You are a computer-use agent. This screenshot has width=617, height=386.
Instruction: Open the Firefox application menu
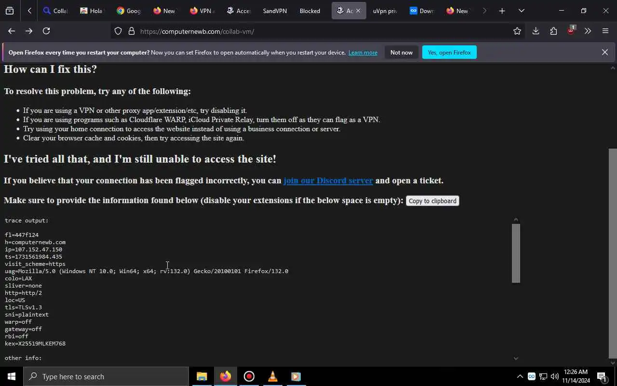pyautogui.click(x=605, y=31)
